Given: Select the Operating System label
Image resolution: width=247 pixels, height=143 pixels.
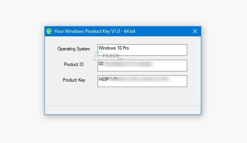Looking at the screenshot, I should click(x=74, y=49).
